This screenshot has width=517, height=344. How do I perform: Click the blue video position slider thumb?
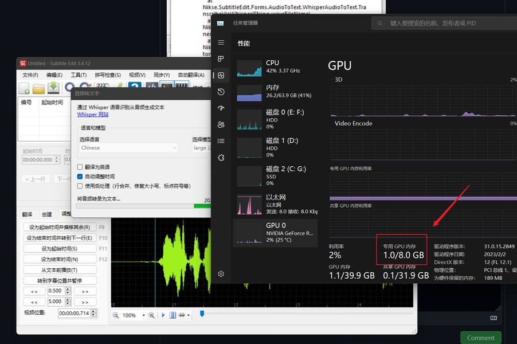(x=202, y=314)
